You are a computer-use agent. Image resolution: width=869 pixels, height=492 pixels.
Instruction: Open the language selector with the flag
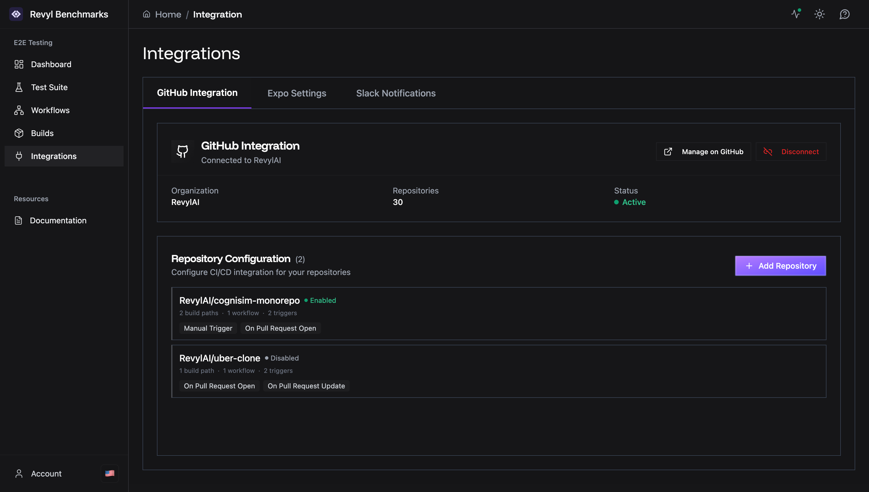coord(109,473)
